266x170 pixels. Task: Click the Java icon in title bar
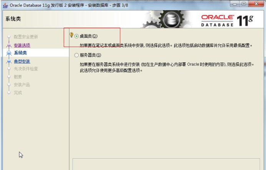(x=6, y=5)
